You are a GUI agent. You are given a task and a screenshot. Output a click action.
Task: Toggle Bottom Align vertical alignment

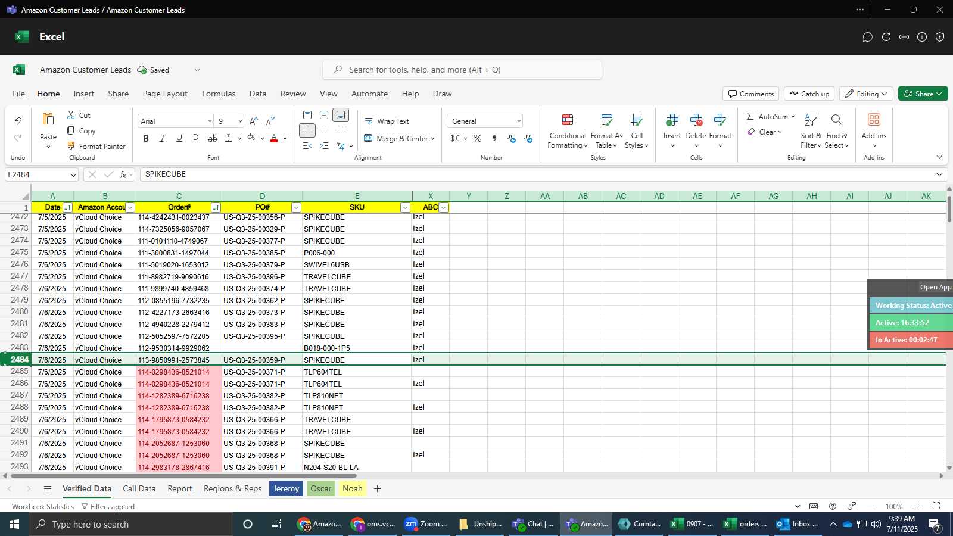click(341, 115)
